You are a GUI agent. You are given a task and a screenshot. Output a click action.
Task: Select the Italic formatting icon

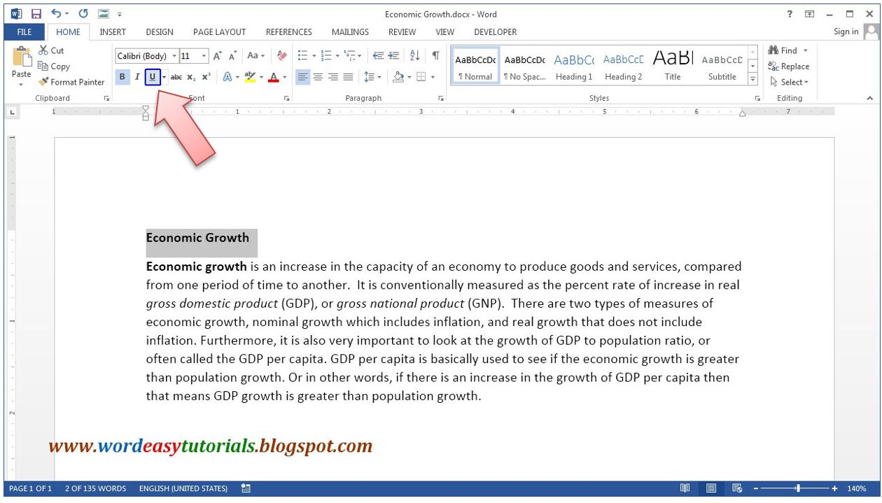coord(137,76)
